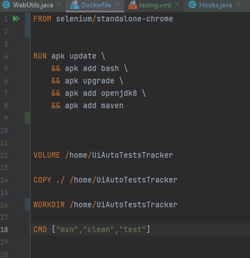Click the "mvn" string in CMD line
This screenshot has width=250, height=258.
pyautogui.click(x=67, y=229)
